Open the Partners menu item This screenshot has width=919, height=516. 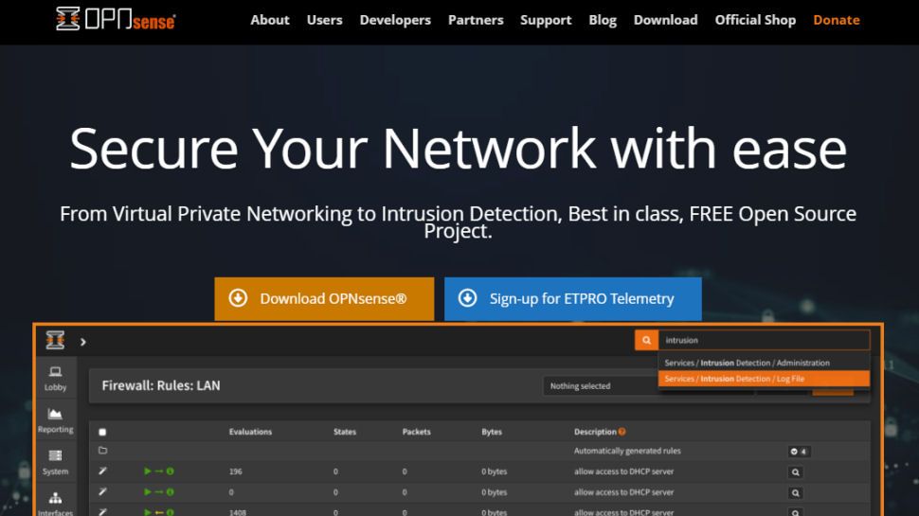pos(476,20)
